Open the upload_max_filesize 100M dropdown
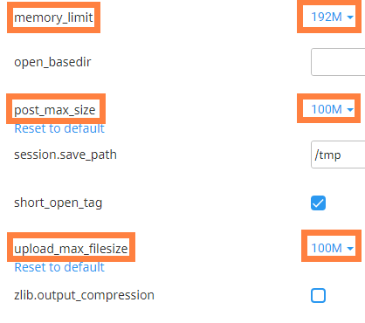This screenshot has width=365, height=323. (x=332, y=248)
